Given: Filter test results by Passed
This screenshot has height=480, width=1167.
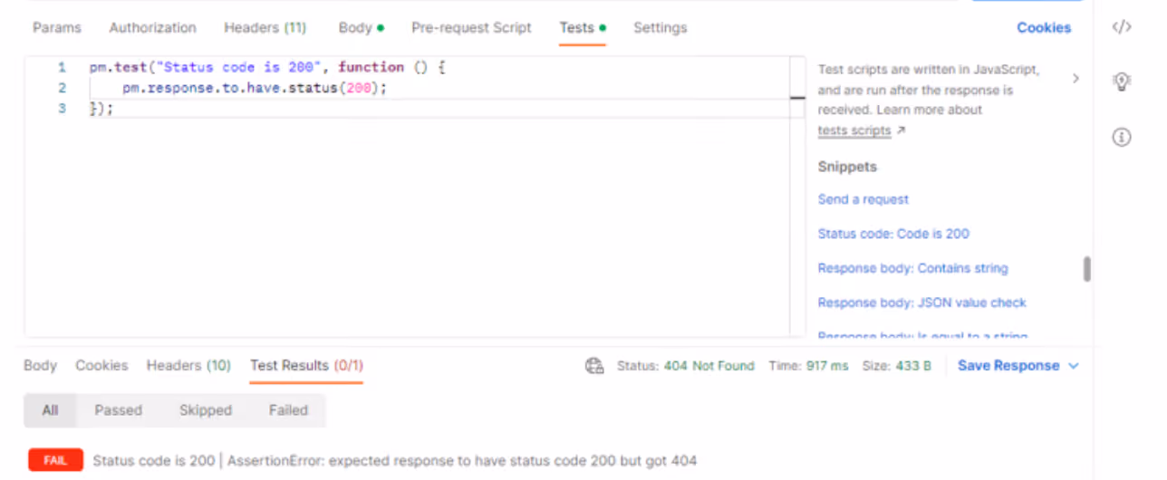Looking at the screenshot, I should click(x=119, y=410).
